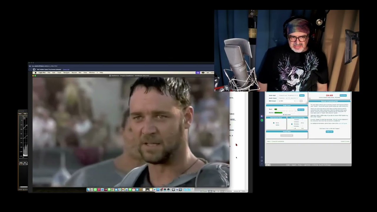The height and width of the screenshot is (212, 377).
Task: Open the Window menu in Logic Pro
Action: (92, 73)
